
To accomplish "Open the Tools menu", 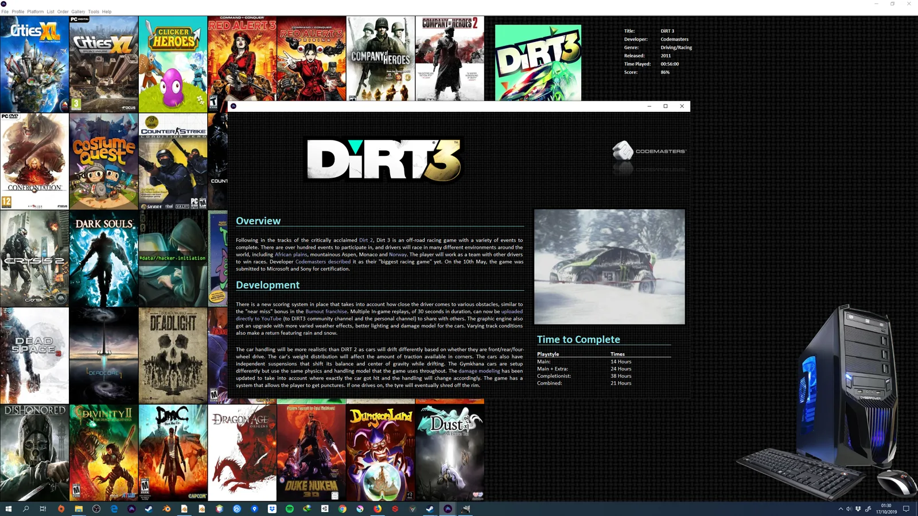I will tap(93, 11).
